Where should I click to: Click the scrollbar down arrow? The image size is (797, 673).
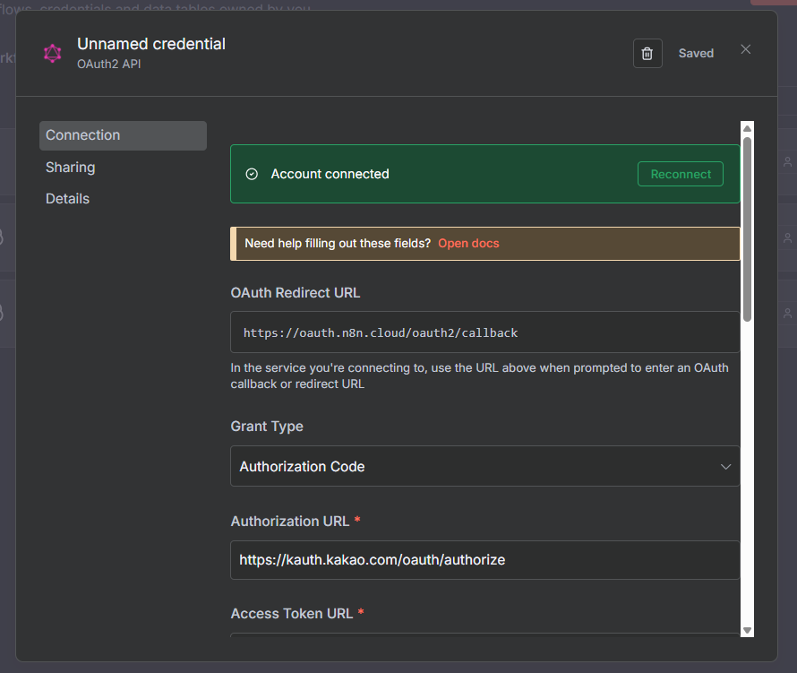(748, 630)
